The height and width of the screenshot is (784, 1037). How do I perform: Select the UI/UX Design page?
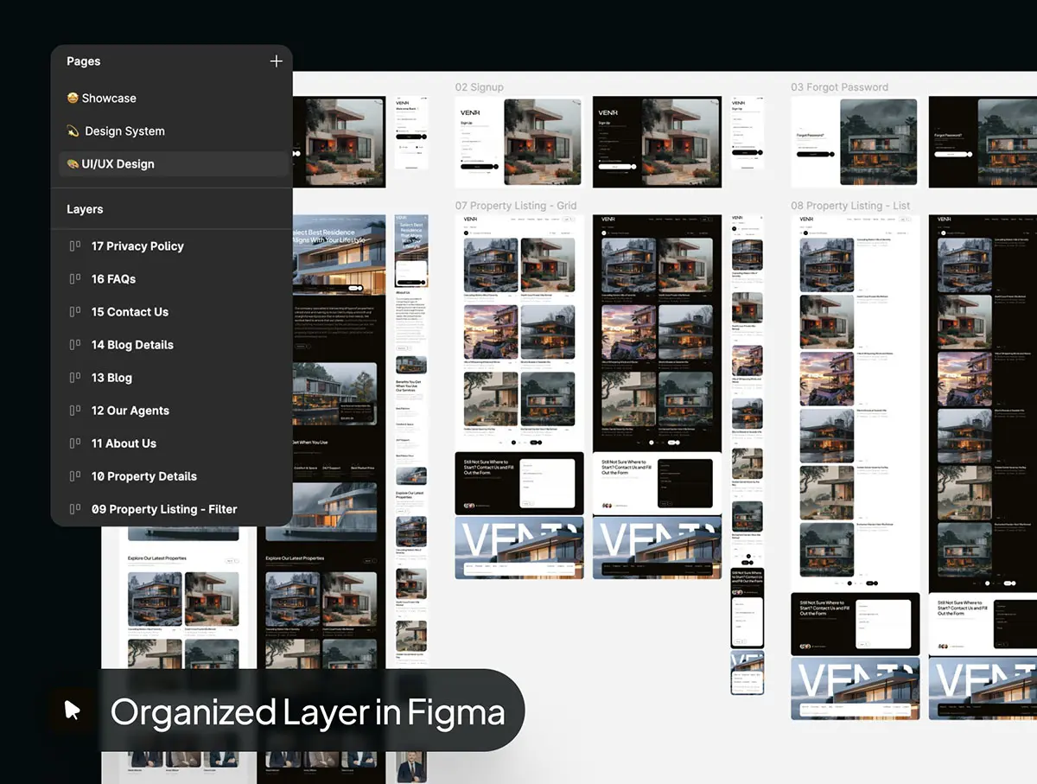point(118,164)
